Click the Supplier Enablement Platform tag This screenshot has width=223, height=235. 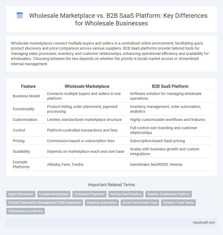point(169,194)
